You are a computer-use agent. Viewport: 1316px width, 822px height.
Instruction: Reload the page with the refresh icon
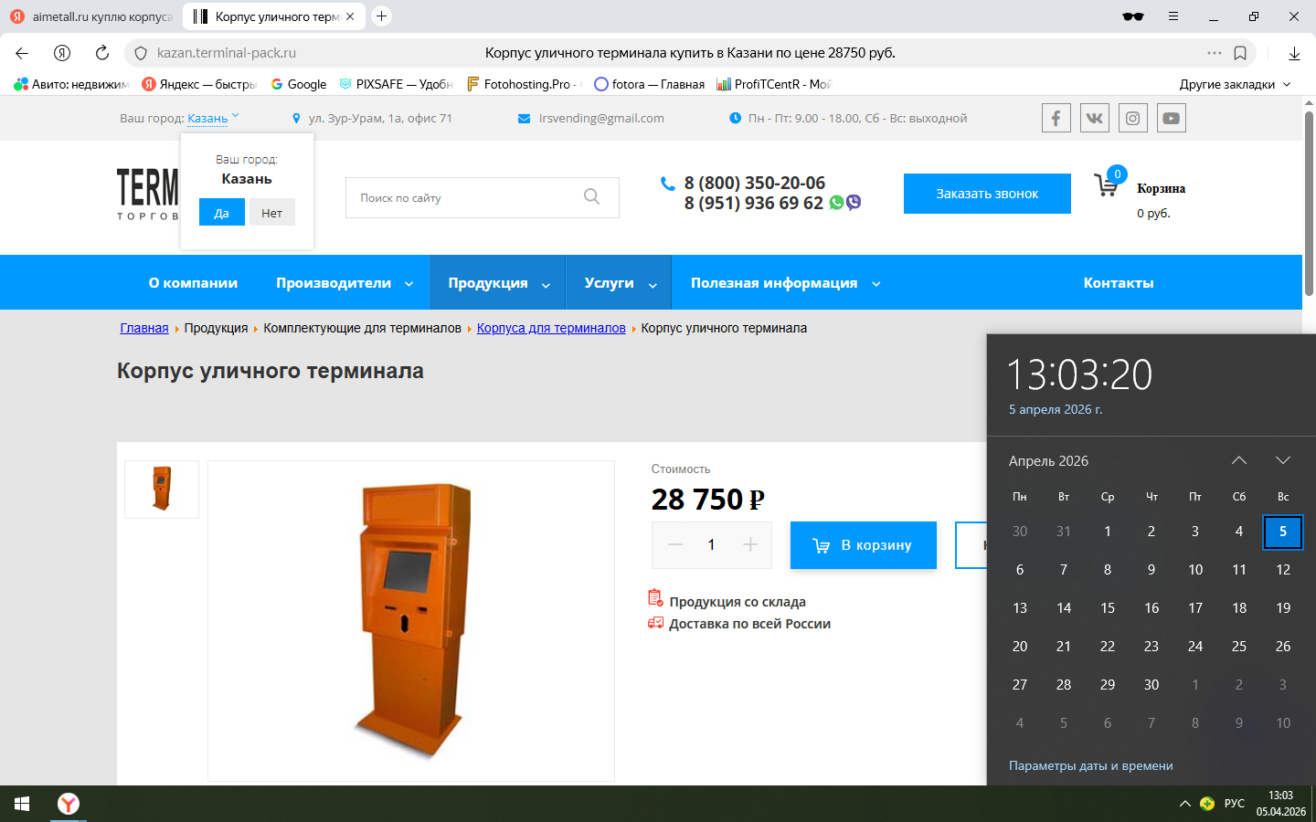click(x=102, y=53)
